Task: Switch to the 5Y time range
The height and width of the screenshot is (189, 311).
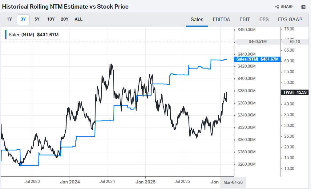Action: click(37, 19)
